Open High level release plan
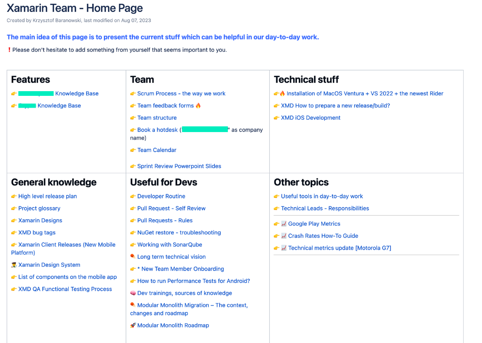Screen dimensions: 482x343 click(48, 196)
